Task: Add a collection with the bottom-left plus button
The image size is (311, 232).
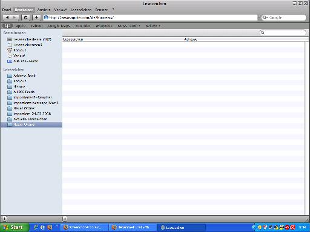Action: click(x=4, y=219)
